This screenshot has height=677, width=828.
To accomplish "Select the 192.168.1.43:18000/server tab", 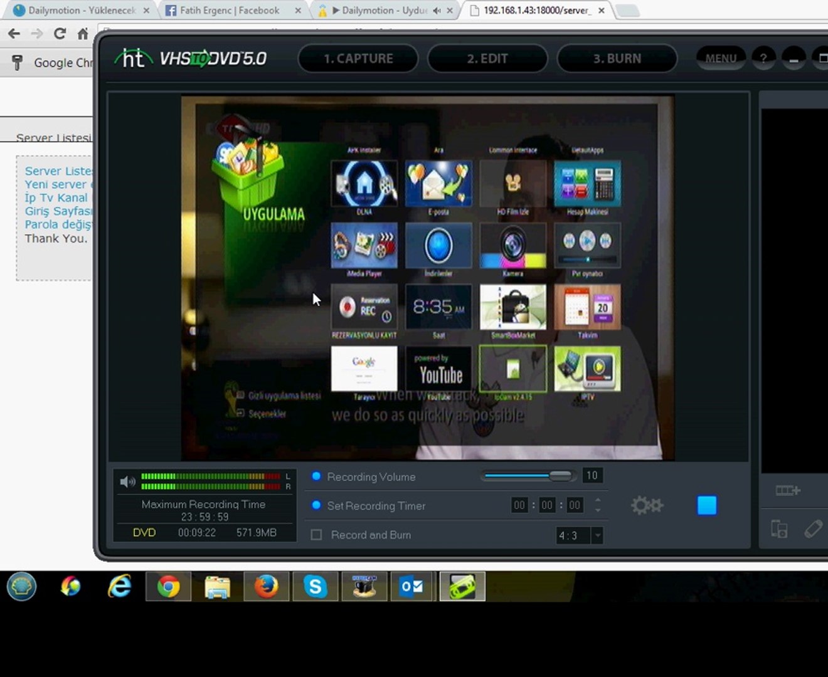I will (x=536, y=11).
